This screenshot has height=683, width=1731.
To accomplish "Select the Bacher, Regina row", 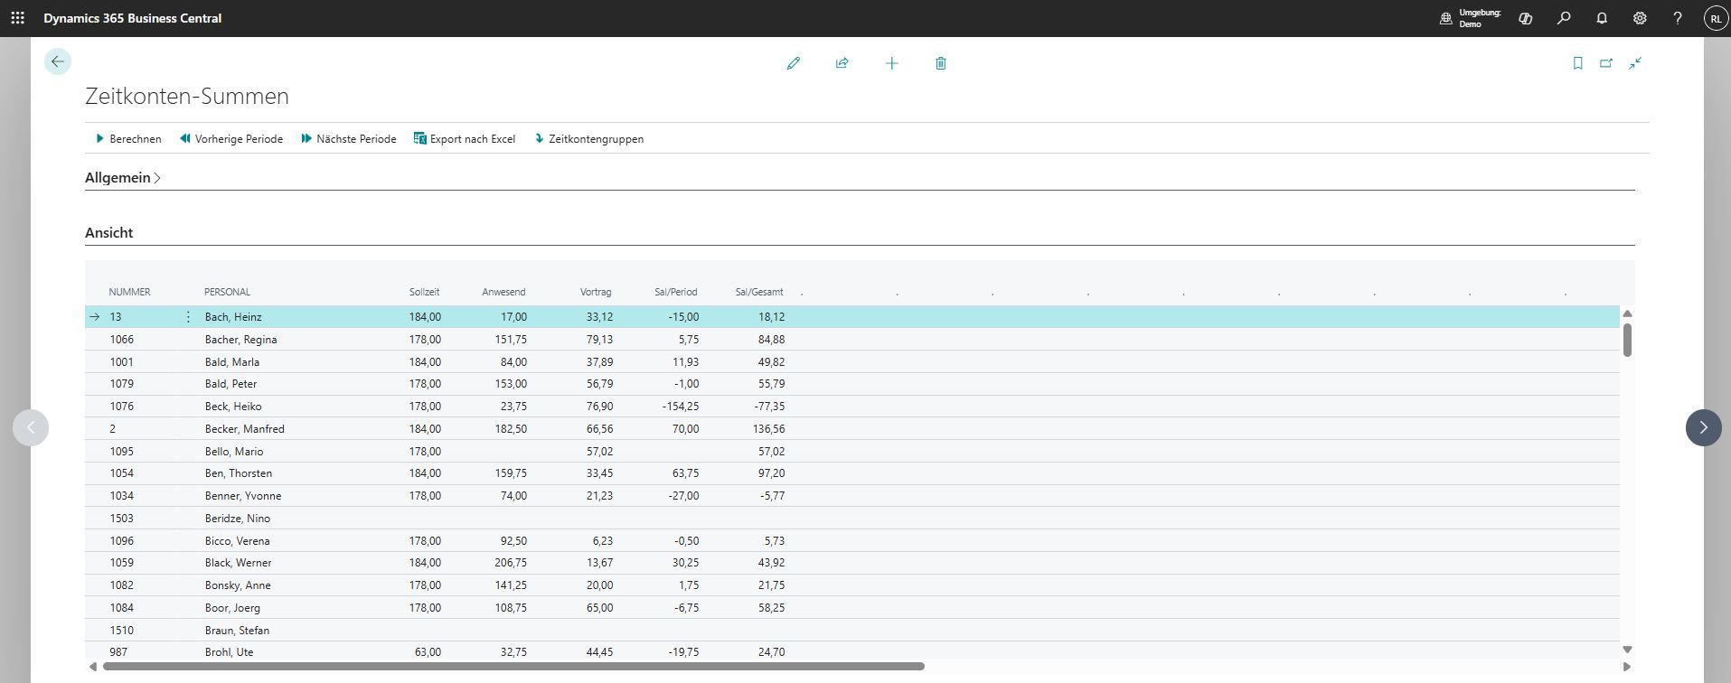I will [852, 340].
